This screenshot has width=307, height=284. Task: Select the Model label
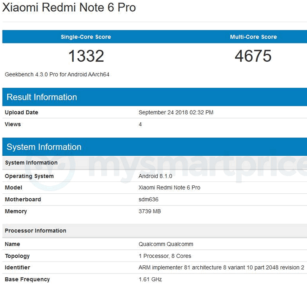click(13, 188)
